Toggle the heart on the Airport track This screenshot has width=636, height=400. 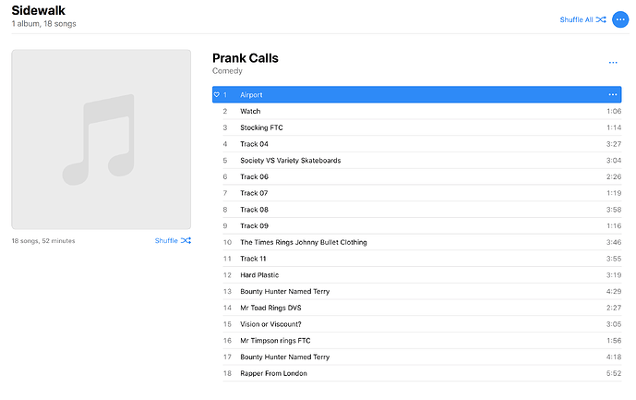coord(216,94)
